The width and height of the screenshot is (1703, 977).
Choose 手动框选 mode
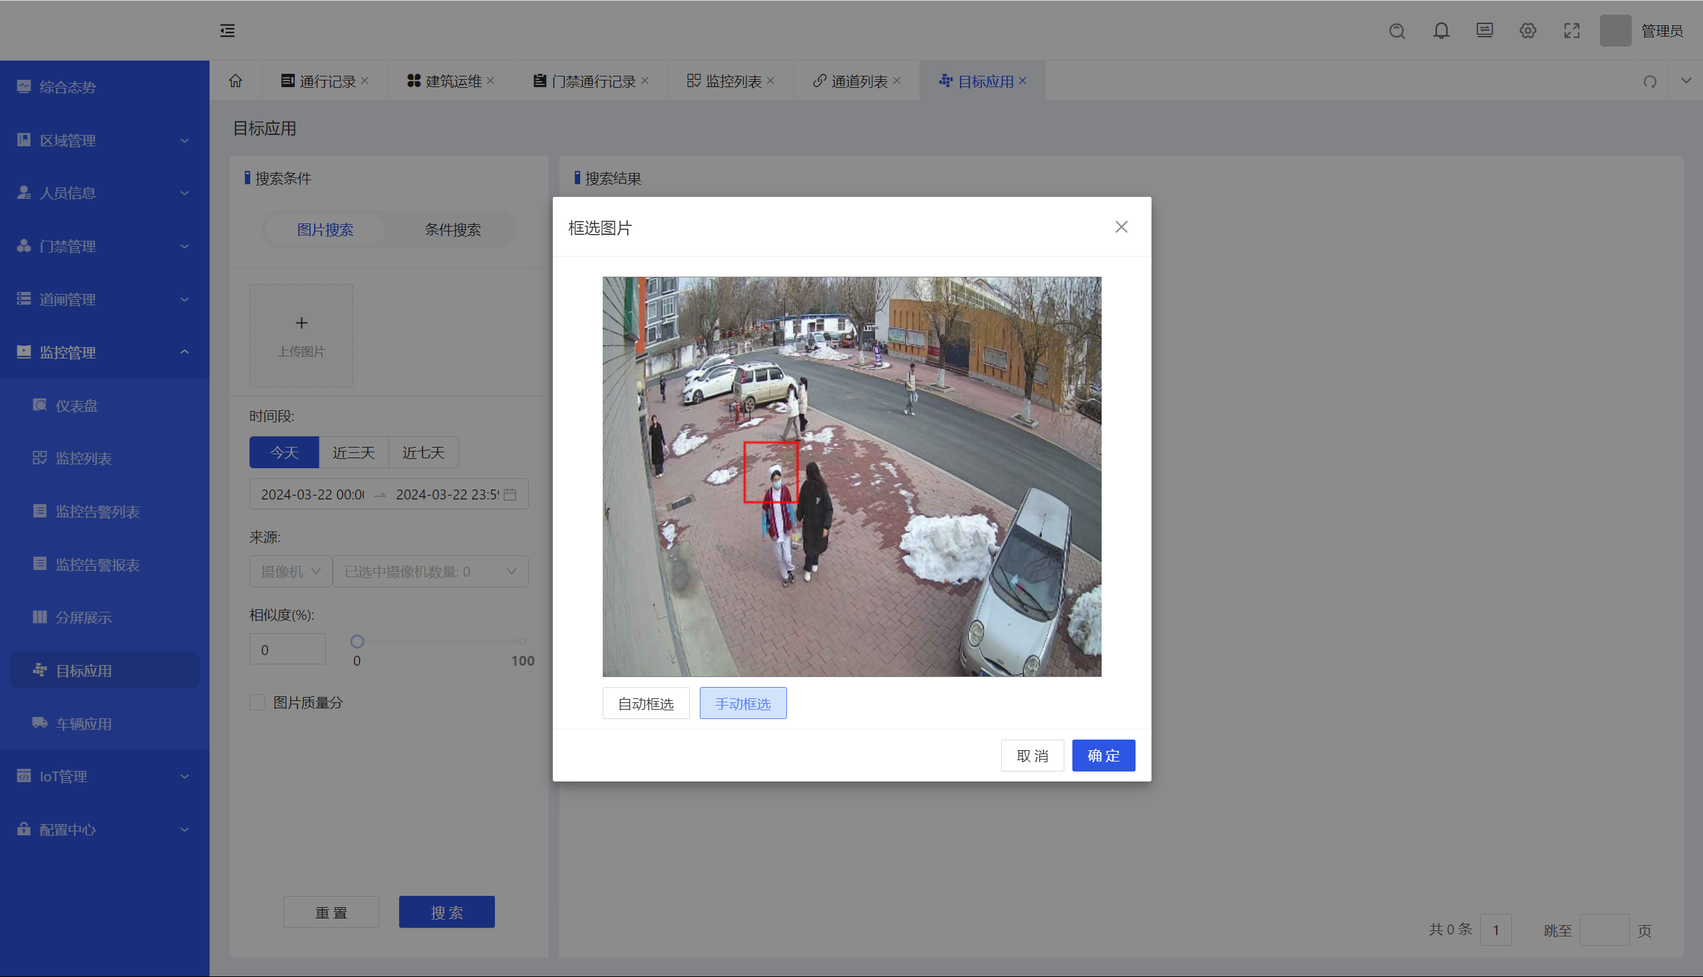click(x=743, y=703)
